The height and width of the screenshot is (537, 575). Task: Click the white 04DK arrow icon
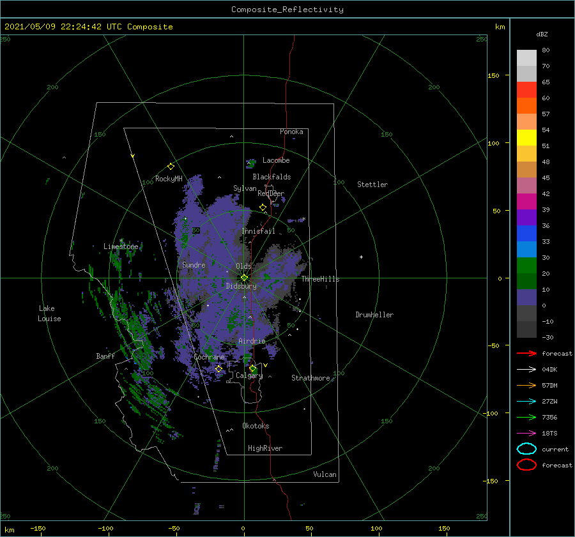(x=526, y=369)
